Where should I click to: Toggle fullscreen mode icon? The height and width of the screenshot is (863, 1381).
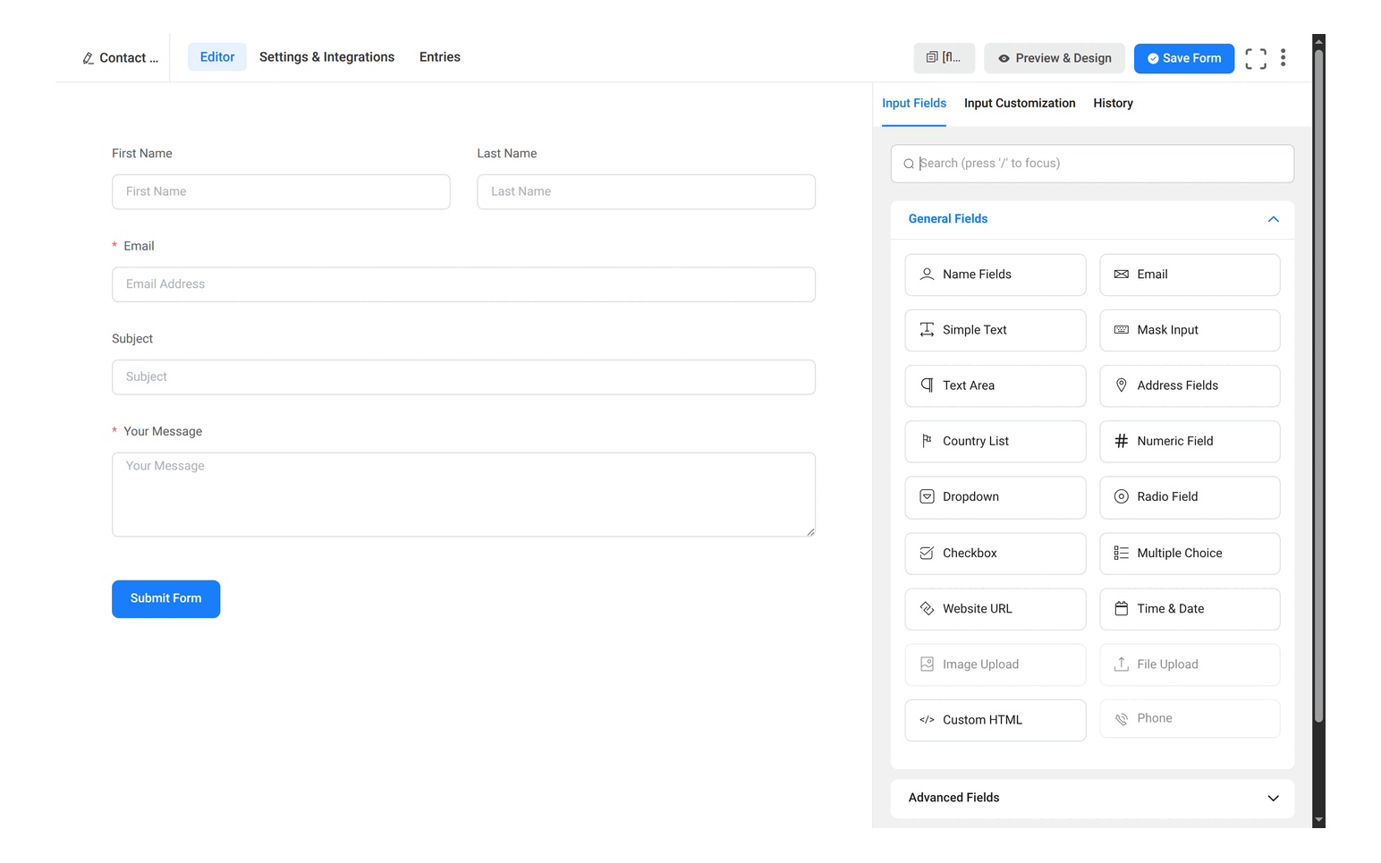(1256, 59)
